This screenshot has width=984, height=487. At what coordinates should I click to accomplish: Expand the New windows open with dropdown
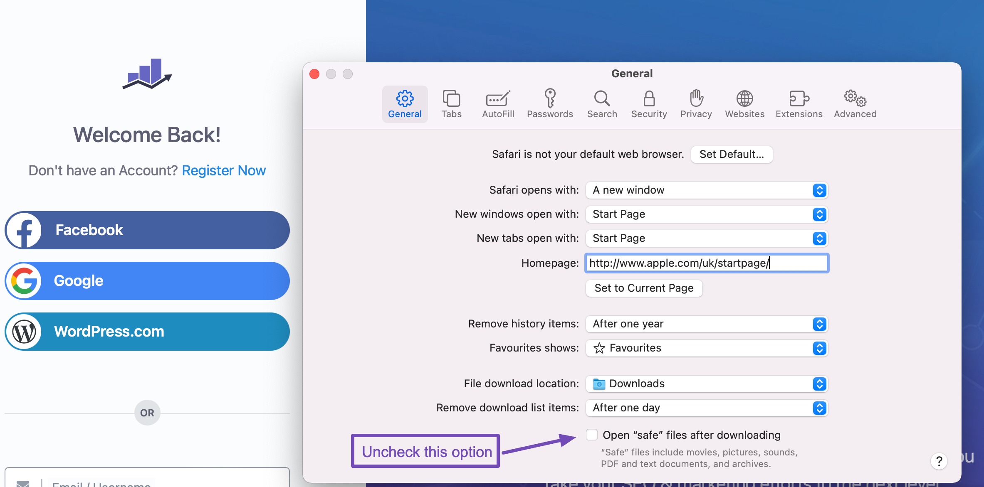707,214
